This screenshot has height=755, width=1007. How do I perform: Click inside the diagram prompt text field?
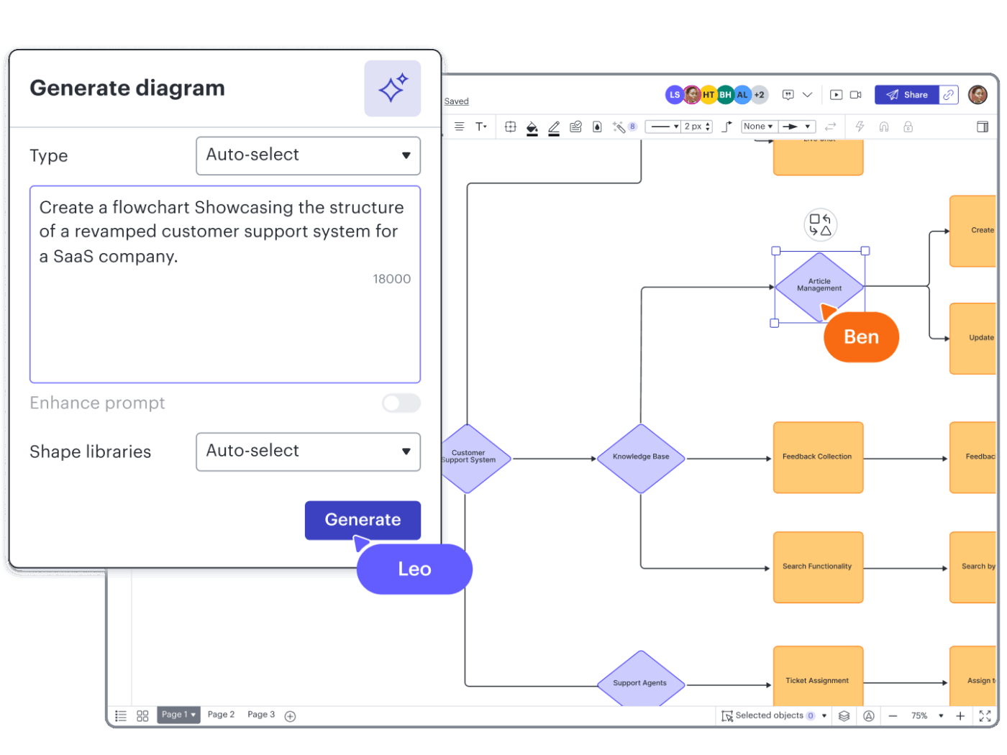224,284
